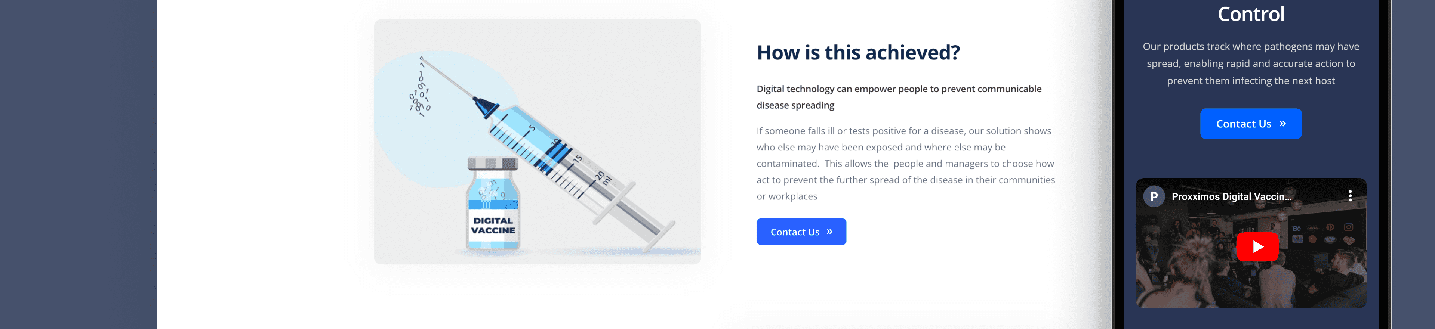Open the 'Proxximos Digital Vaccin…' video title link

1231,196
